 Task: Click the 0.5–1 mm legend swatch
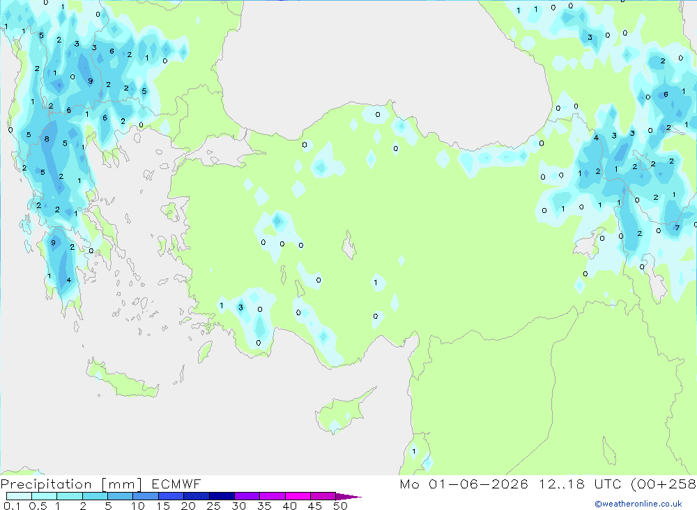click(45, 496)
